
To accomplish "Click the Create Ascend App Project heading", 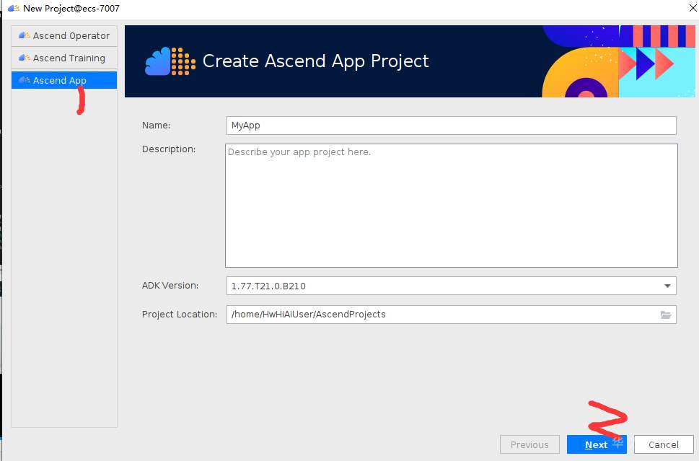I will [x=316, y=61].
